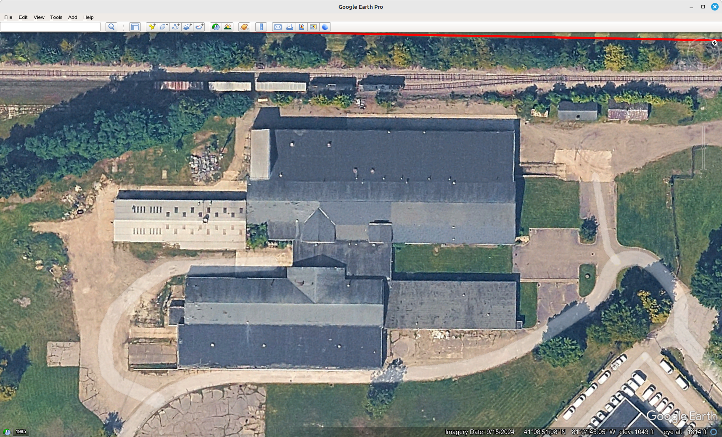Open the File menu
This screenshot has height=437, width=722.
click(8, 17)
